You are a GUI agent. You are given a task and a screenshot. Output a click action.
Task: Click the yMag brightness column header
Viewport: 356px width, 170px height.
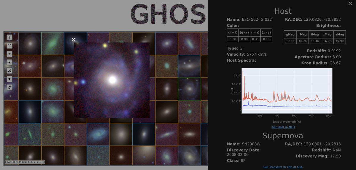coord(339,34)
